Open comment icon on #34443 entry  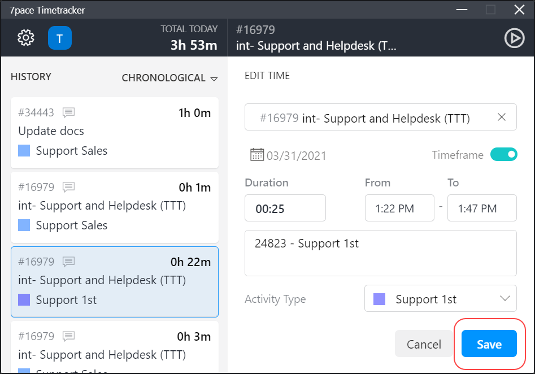point(68,112)
